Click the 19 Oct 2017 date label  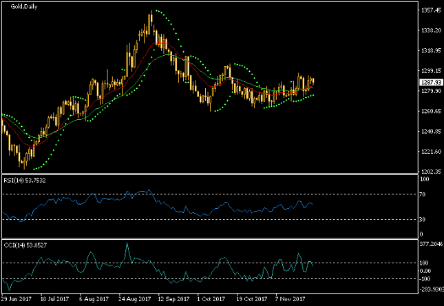[252, 299]
